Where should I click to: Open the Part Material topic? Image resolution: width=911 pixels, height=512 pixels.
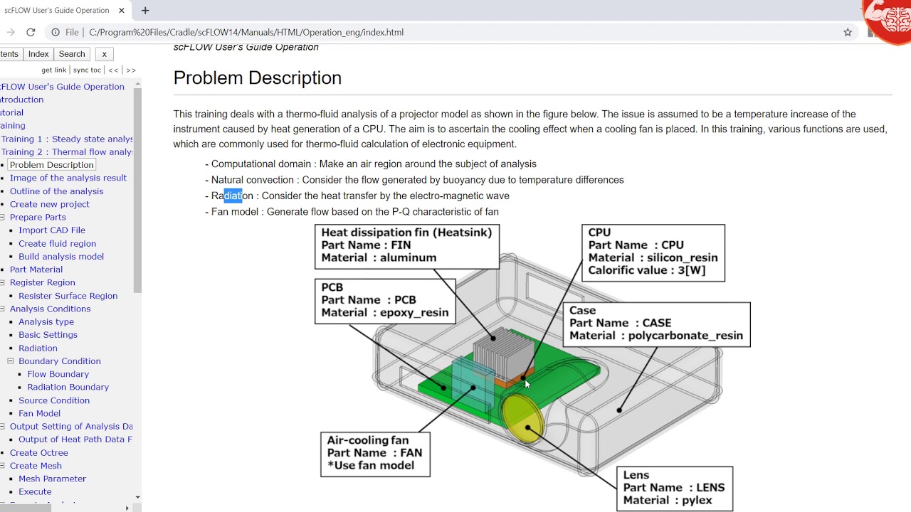(x=36, y=270)
